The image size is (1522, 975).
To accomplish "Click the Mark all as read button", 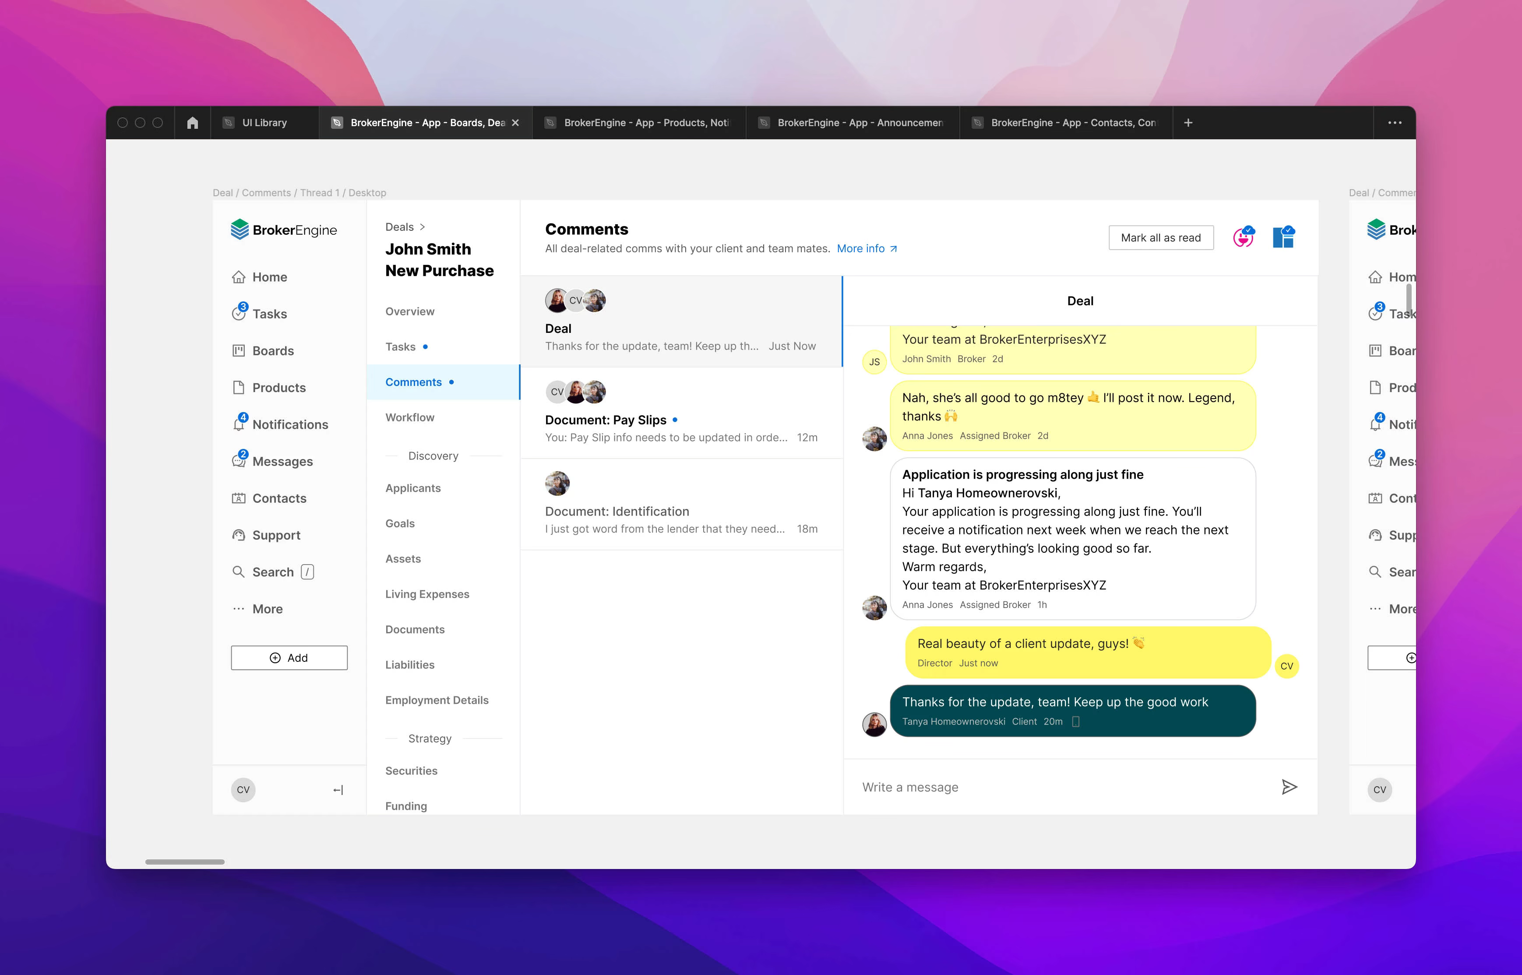I will 1161,237.
